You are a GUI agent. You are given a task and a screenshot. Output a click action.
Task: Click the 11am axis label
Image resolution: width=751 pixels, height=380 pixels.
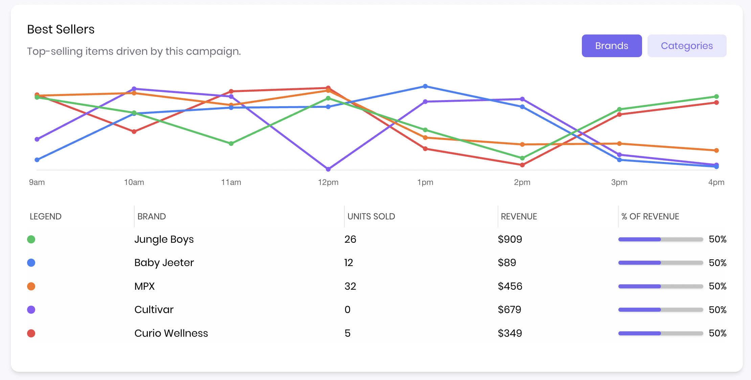pyautogui.click(x=231, y=182)
